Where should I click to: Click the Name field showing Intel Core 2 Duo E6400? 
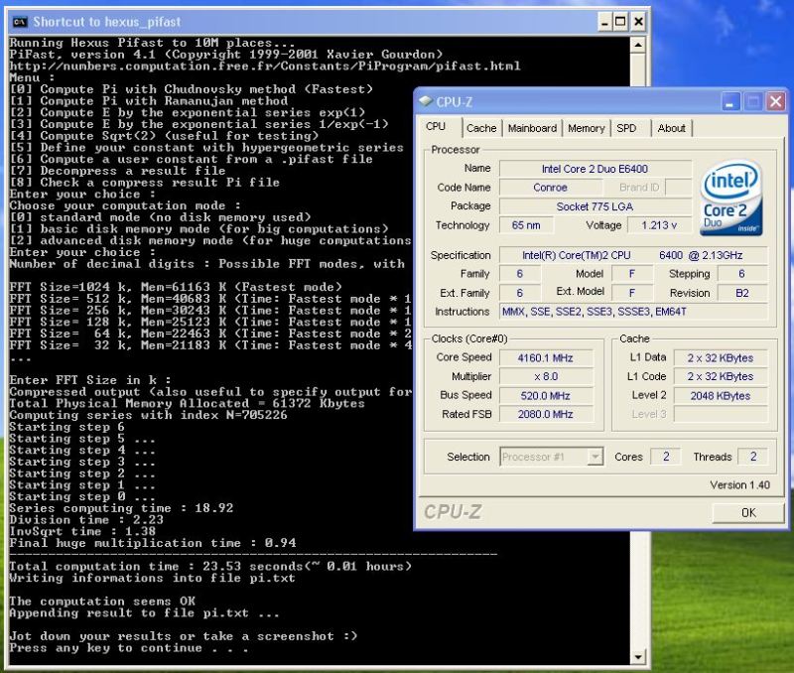coord(595,169)
